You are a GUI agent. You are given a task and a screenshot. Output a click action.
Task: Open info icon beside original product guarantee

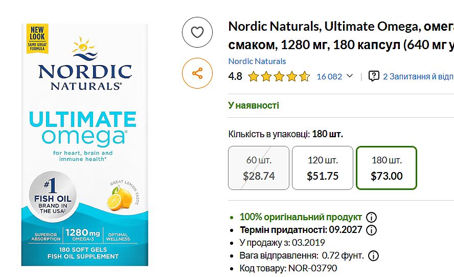(x=372, y=217)
